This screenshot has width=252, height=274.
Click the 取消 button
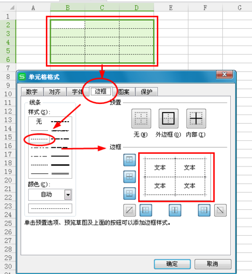(213, 264)
